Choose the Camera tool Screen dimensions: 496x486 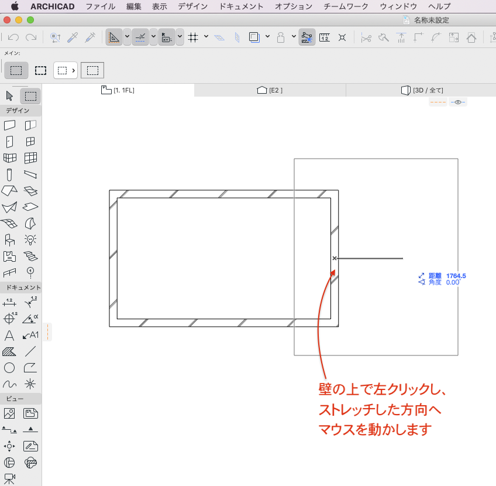point(9,479)
